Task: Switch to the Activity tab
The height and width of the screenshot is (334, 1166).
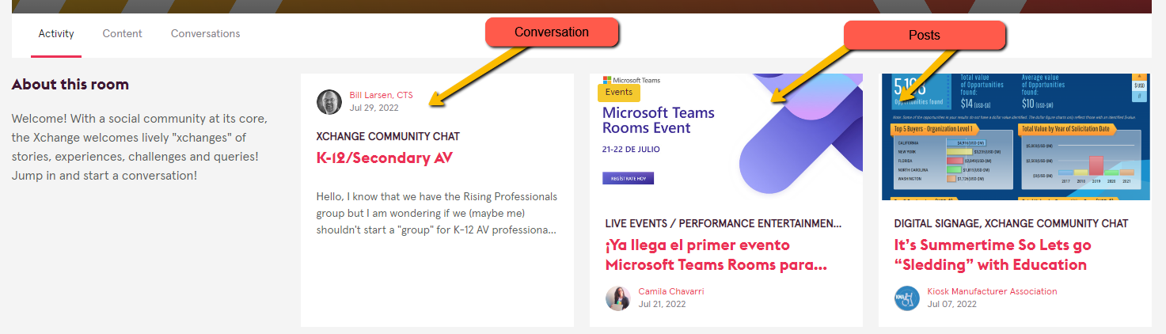Action: pyautogui.click(x=56, y=34)
